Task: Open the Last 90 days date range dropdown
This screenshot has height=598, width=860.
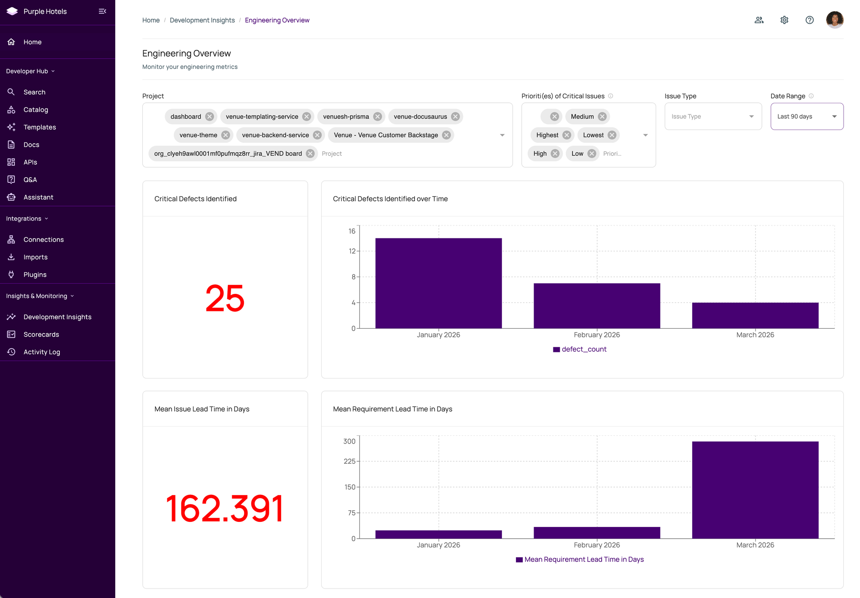Action: [807, 117]
